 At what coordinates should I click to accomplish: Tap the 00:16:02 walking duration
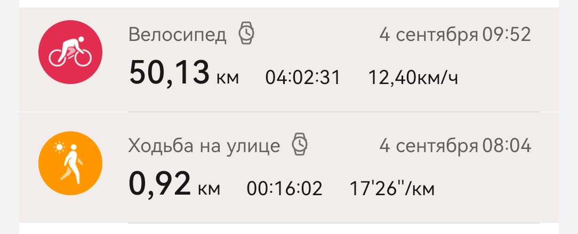(x=284, y=188)
